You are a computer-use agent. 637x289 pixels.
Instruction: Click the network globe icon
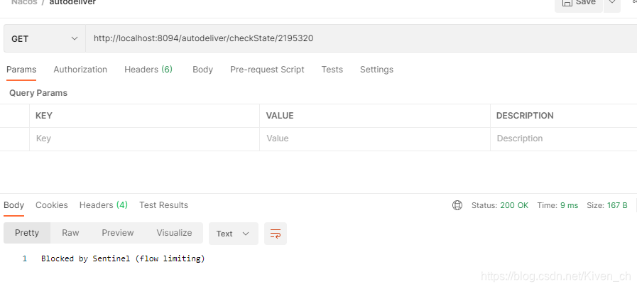coord(457,205)
